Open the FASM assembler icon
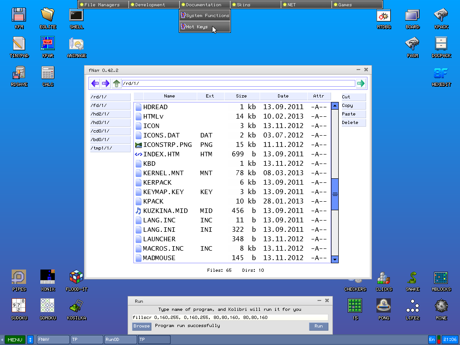Image resolution: width=460 pixels, height=345 pixels. click(412, 44)
